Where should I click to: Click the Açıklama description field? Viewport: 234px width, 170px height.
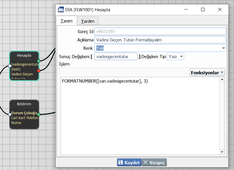pyautogui.click(x=160, y=40)
